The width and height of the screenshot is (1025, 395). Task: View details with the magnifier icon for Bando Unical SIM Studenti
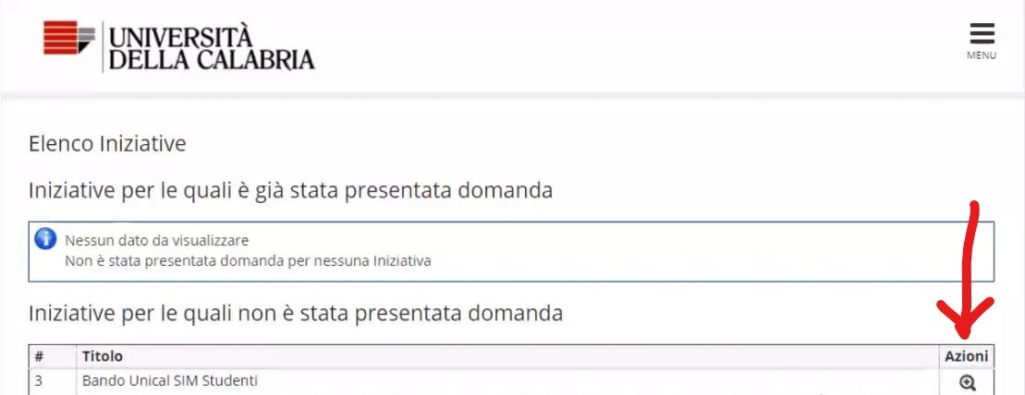pos(967,382)
